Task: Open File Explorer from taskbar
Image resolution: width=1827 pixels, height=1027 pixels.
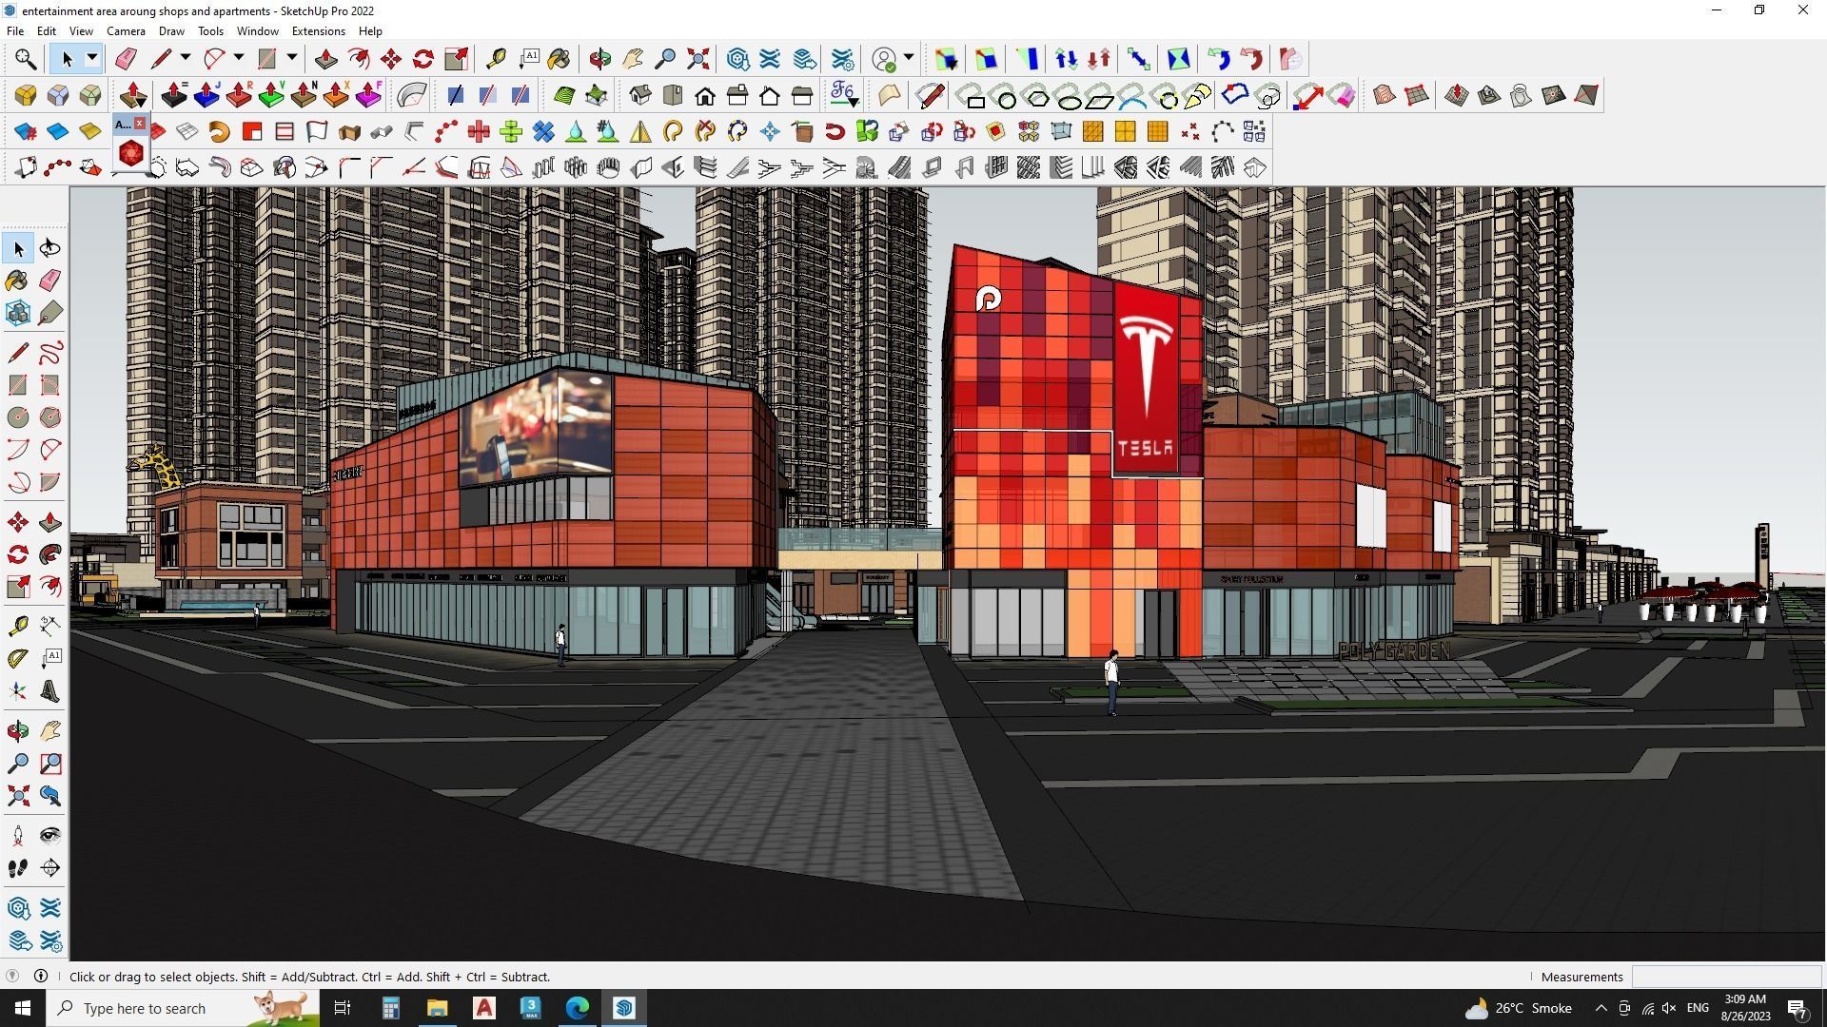Action: (437, 1008)
